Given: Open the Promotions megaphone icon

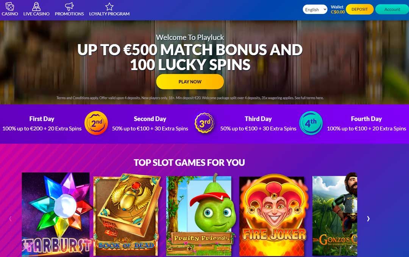Looking at the screenshot, I should coord(69,6).
